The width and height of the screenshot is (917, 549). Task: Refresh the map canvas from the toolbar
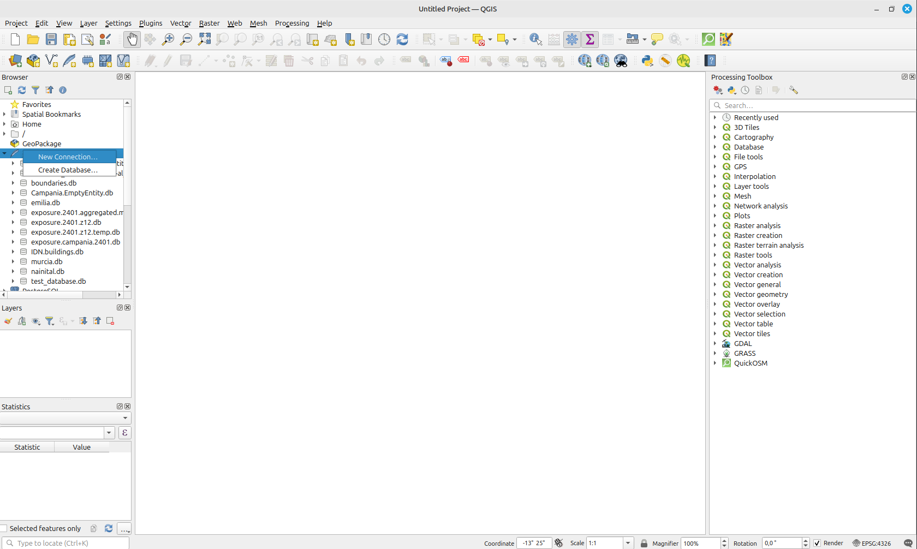tap(402, 39)
